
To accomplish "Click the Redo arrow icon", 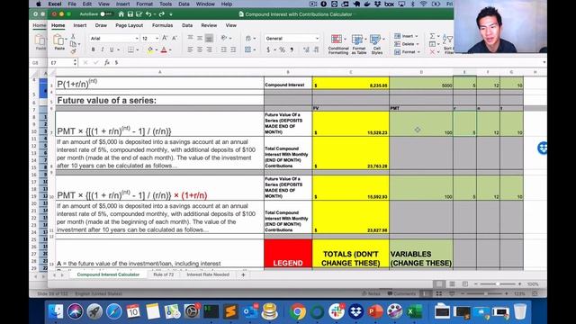I will coord(162,14).
